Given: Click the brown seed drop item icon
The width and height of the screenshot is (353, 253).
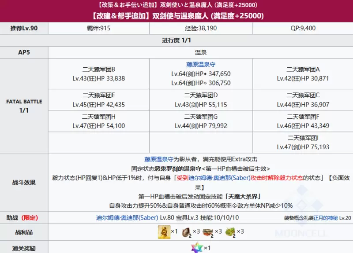Looking at the screenshot, I should click(186, 232).
